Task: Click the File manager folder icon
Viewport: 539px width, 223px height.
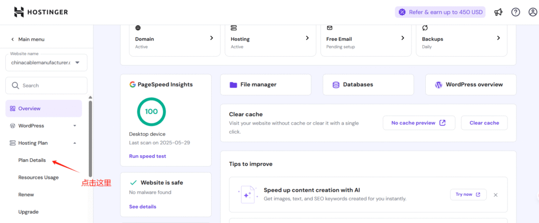Action: point(233,85)
